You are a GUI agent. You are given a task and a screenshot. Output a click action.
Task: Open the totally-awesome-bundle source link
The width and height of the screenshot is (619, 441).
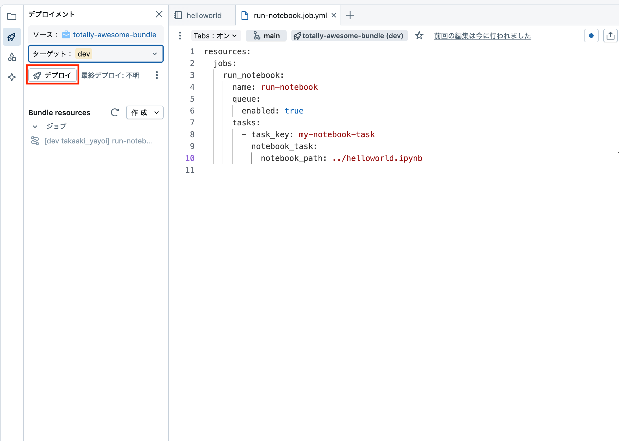114,34
